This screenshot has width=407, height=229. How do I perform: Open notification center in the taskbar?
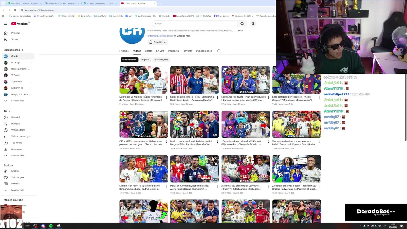[402, 226]
